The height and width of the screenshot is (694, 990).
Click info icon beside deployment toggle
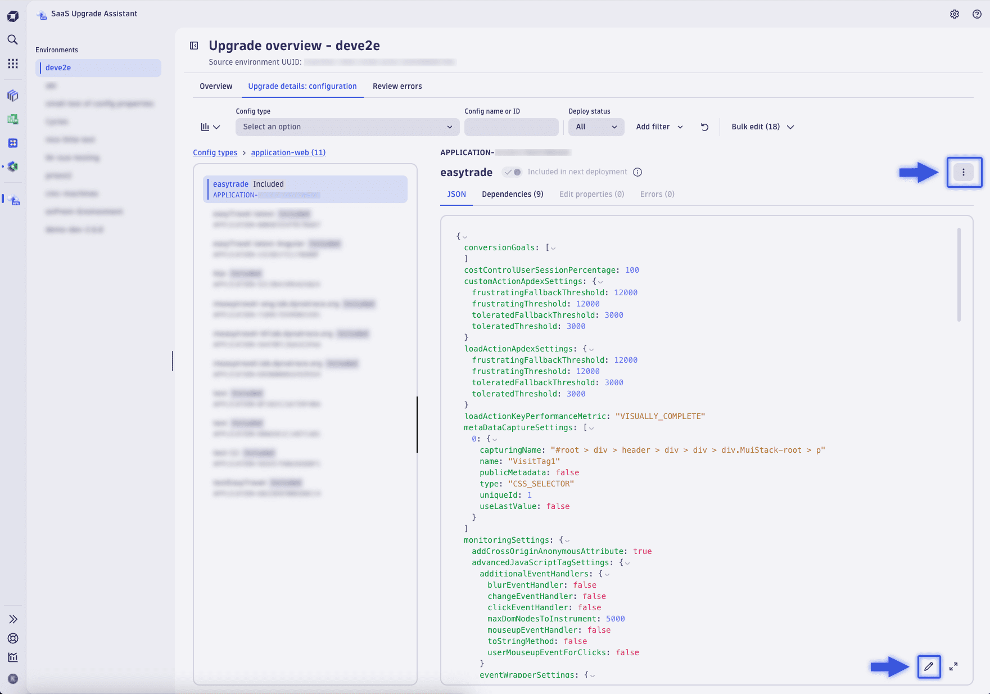click(x=638, y=172)
